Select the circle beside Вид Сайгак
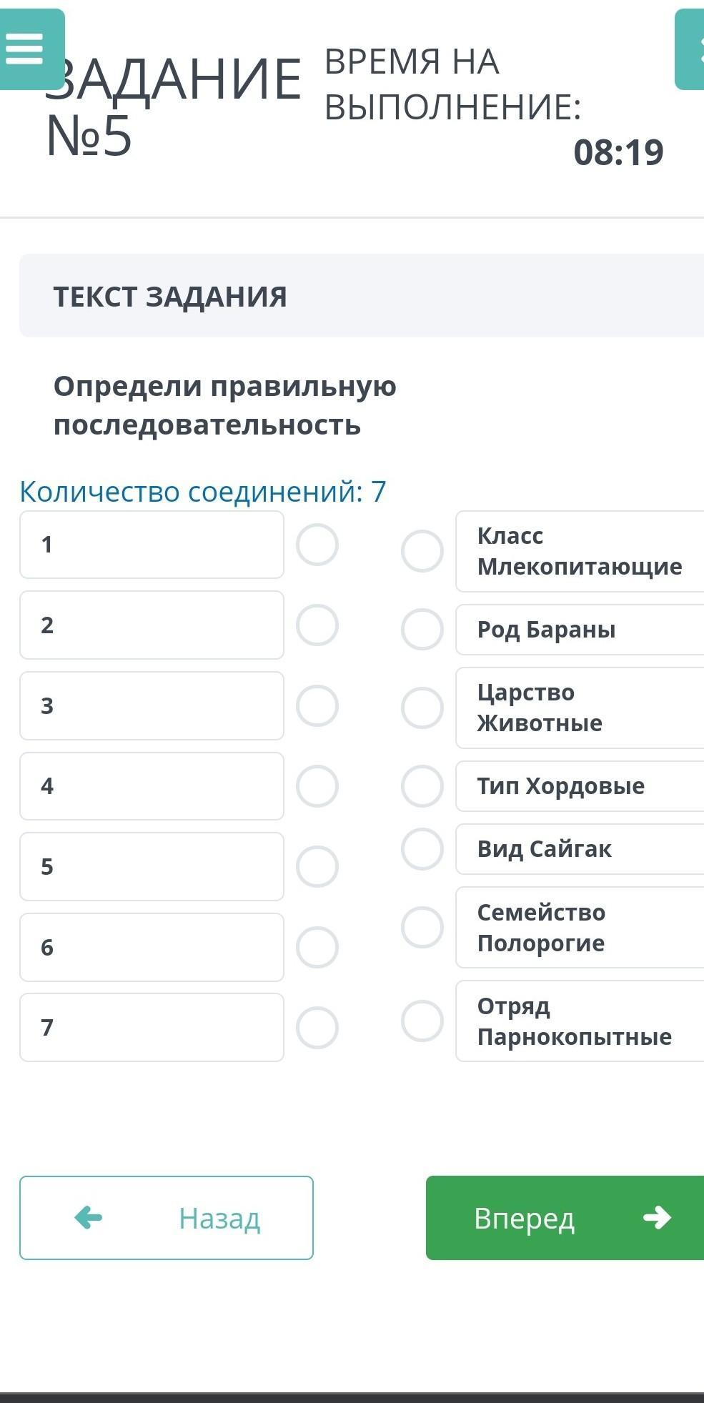The height and width of the screenshot is (1403, 704). coord(422,849)
